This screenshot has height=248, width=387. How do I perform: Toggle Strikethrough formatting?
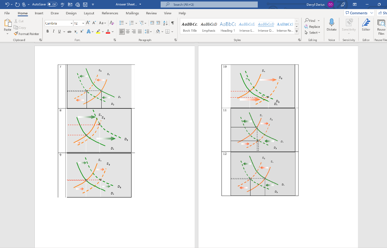click(x=70, y=31)
